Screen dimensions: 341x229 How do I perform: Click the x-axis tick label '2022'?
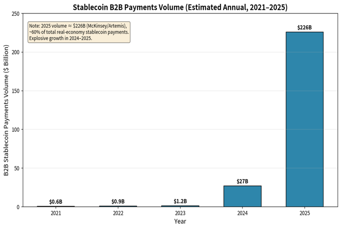(118, 213)
